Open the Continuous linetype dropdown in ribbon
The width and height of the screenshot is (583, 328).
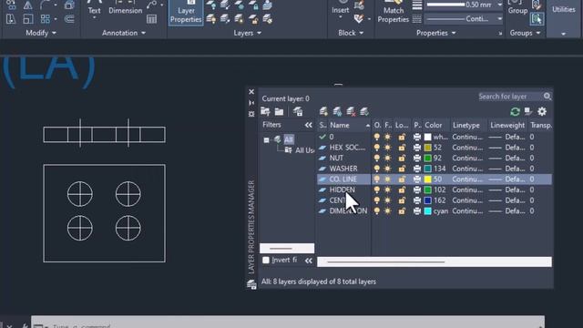pyautogui.click(x=500, y=18)
